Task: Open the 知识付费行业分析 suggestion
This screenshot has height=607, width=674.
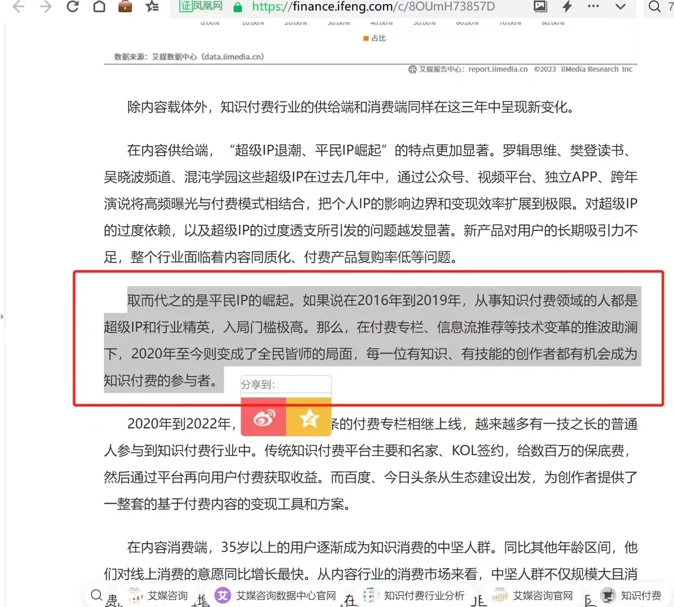Action: [x=414, y=596]
